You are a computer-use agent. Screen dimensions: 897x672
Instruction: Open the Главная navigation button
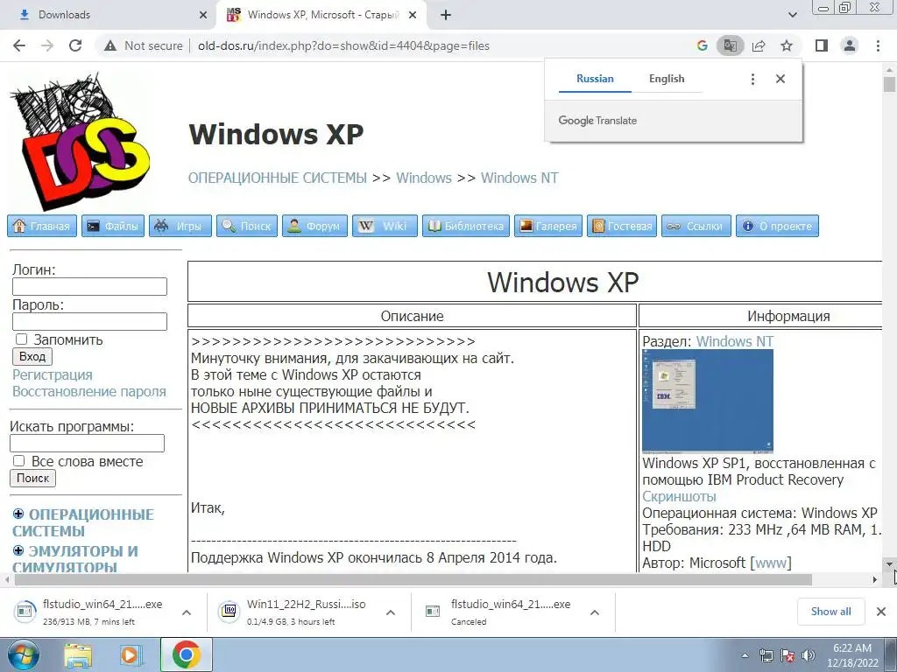(x=42, y=226)
